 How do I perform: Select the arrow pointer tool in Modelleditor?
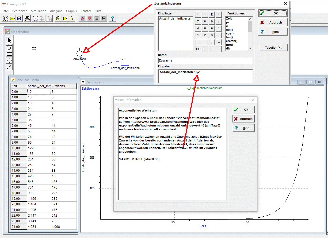pyautogui.click(x=9, y=41)
